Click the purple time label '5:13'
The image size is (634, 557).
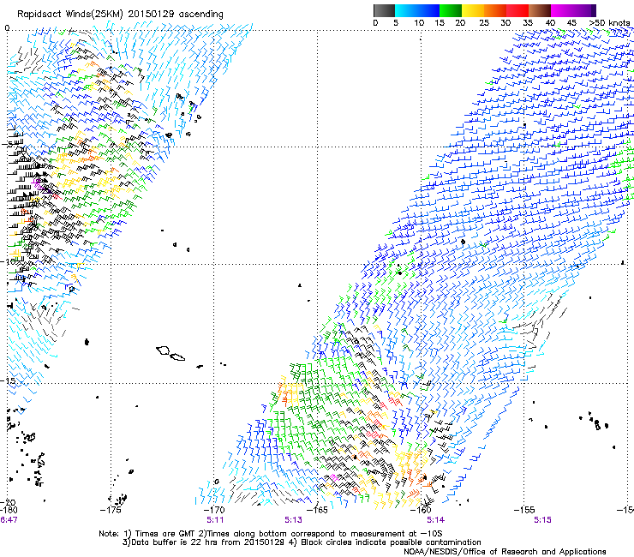pos(293,520)
